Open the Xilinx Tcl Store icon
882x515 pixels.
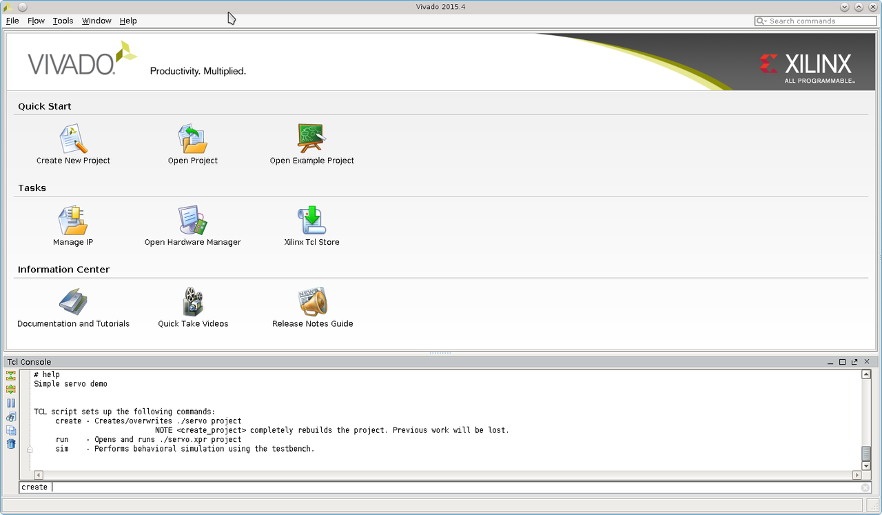tap(311, 221)
